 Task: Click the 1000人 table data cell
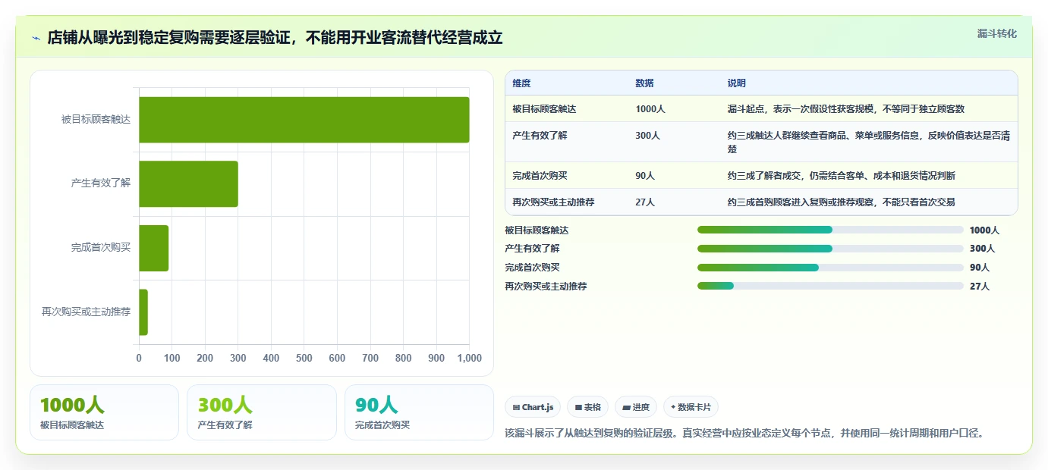650,109
